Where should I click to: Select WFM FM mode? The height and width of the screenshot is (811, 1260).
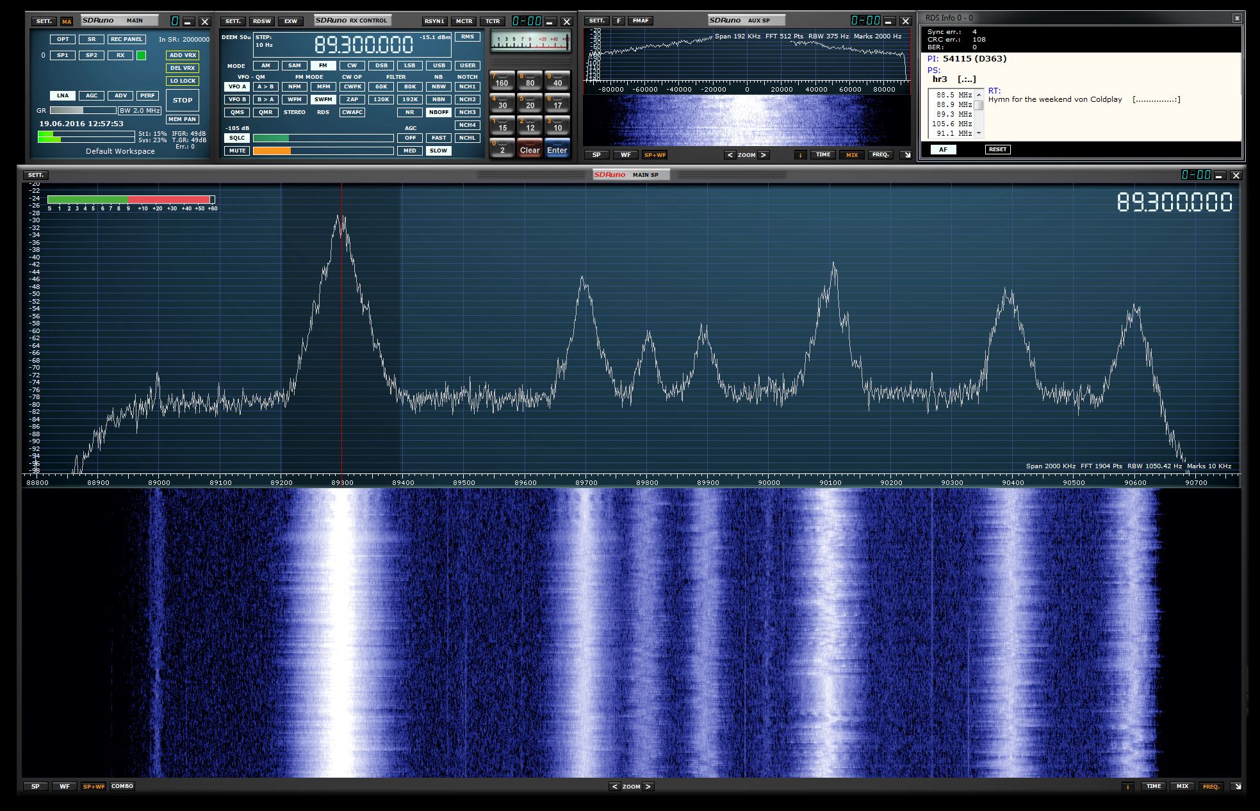click(x=295, y=99)
